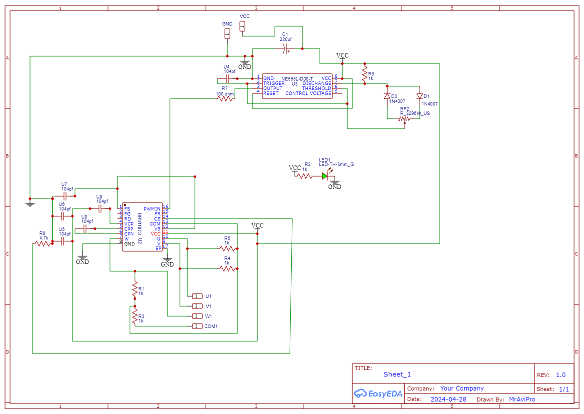The height and width of the screenshot is (414, 584).
Task: Click potentiometer RP2 R_3296W_US
Action: [406, 118]
